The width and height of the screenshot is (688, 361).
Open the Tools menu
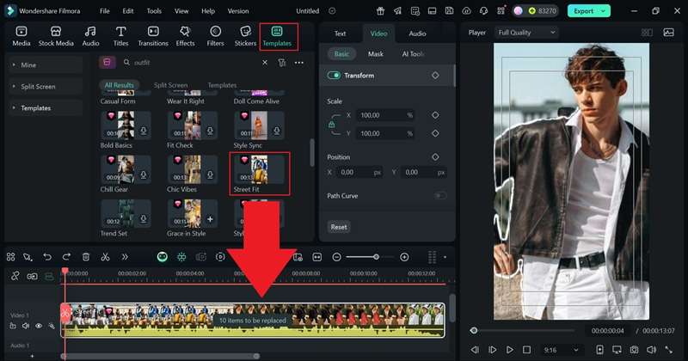click(x=154, y=11)
